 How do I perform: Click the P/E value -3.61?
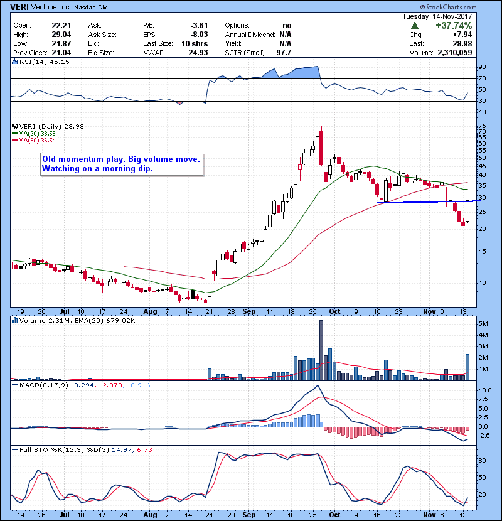click(x=199, y=26)
